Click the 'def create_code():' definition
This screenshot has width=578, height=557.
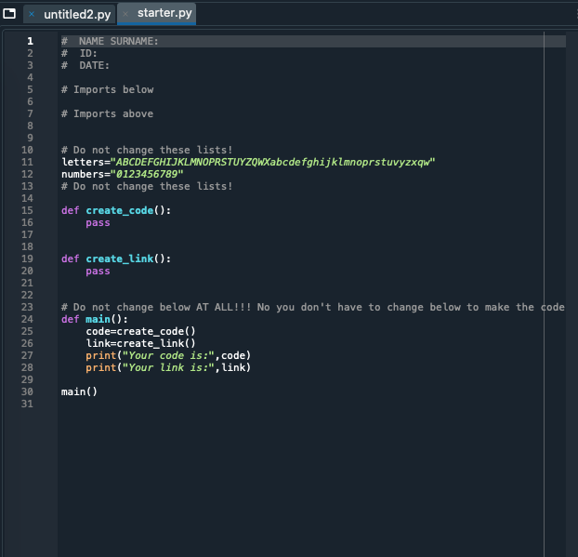point(116,210)
